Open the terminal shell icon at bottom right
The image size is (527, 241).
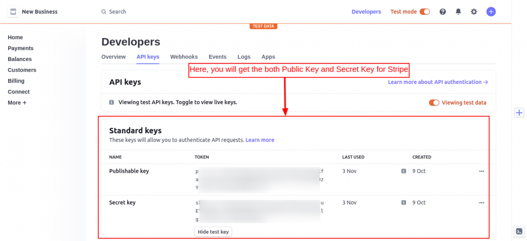[x=519, y=231]
